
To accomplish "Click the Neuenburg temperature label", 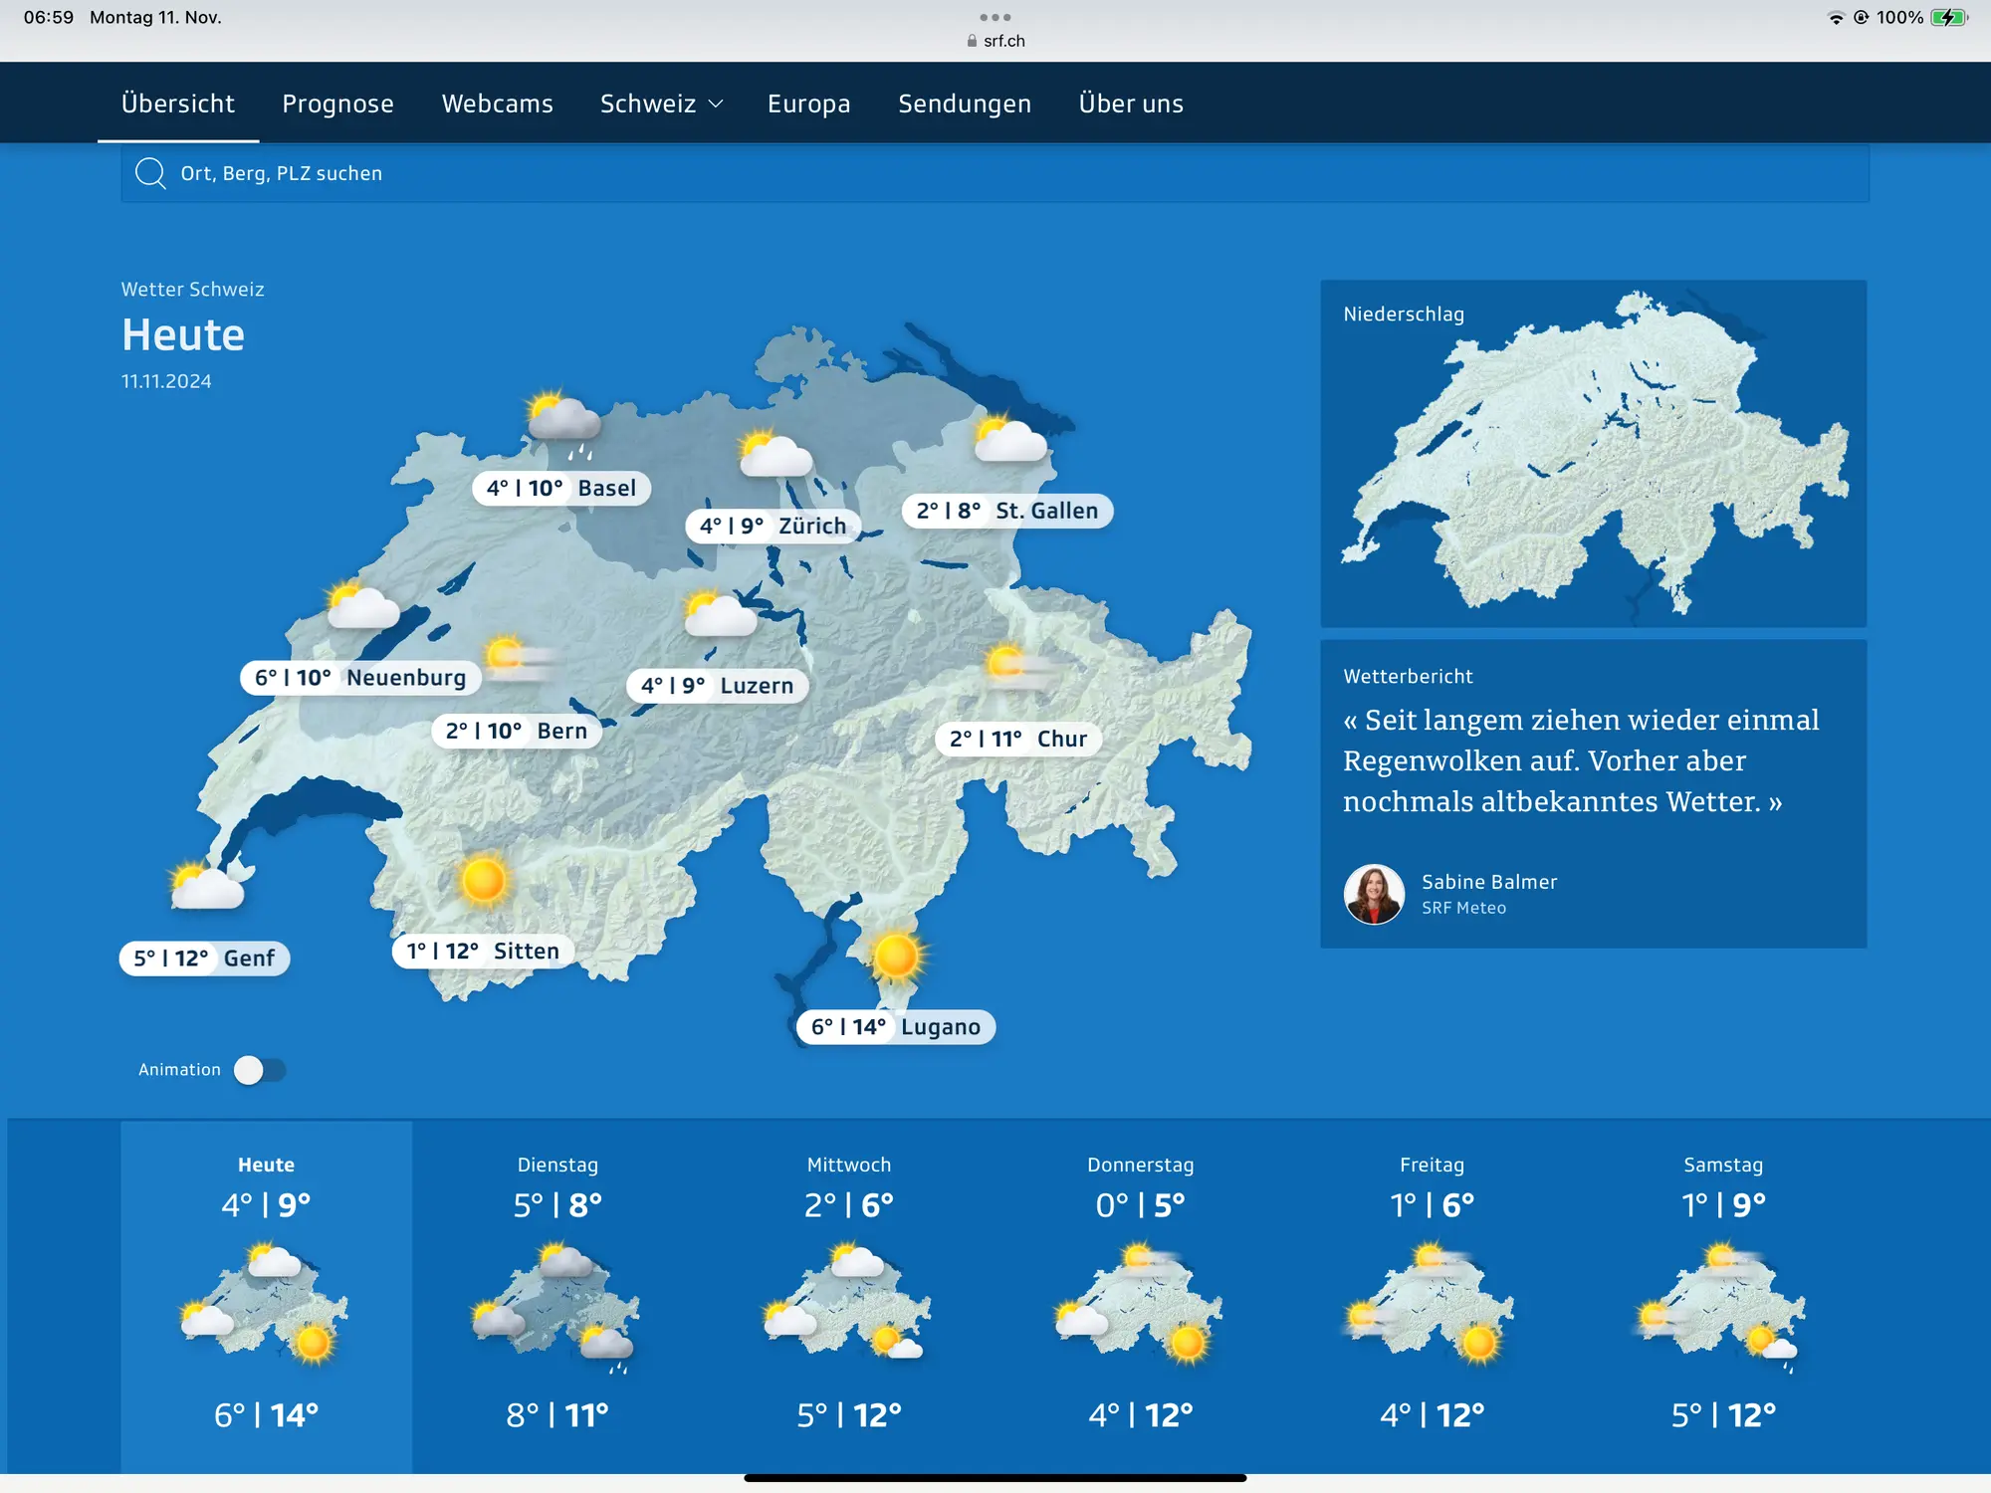I will [359, 678].
